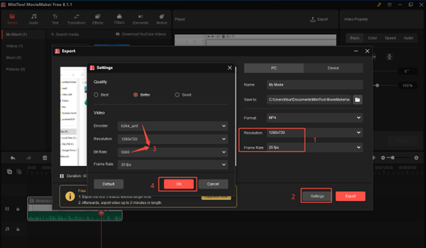Click OK in the Settings dialog
This screenshot has width=426, height=248.
(179, 184)
